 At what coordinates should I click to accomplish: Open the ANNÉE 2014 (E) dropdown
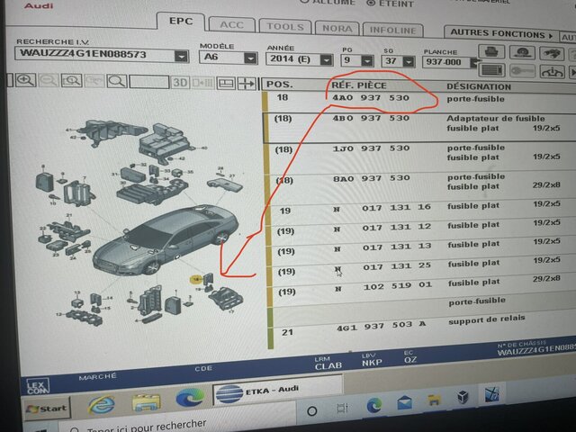(326, 60)
